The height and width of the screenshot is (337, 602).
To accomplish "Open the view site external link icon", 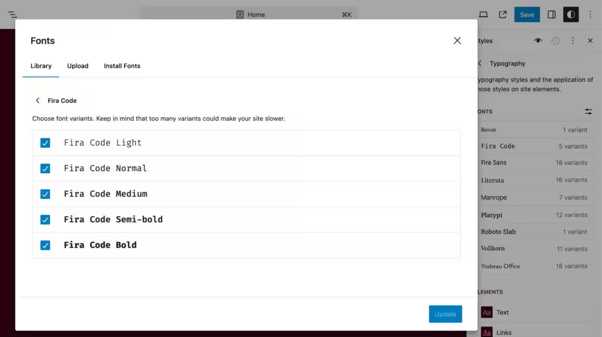I will pyautogui.click(x=503, y=15).
